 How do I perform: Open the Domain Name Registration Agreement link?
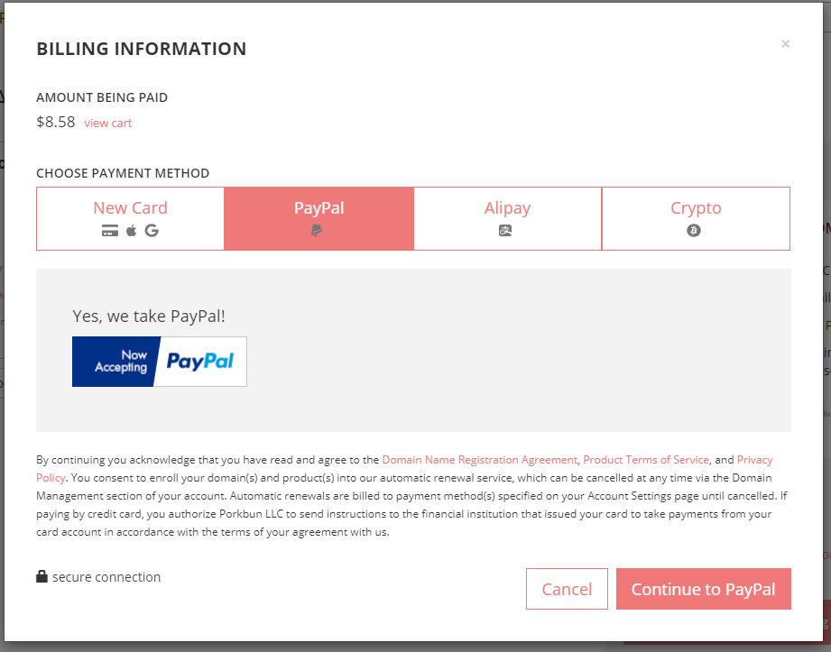click(x=480, y=460)
